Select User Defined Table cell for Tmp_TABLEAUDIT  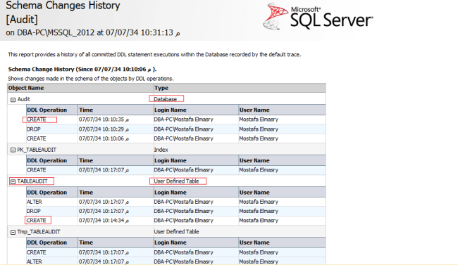(x=176, y=232)
